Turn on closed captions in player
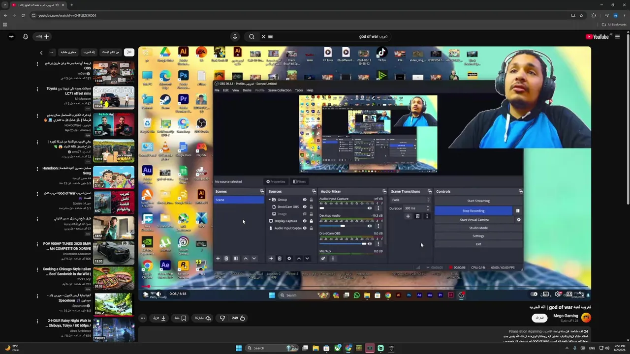Screen dimensions: 630x354 pyautogui.click(x=546, y=294)
